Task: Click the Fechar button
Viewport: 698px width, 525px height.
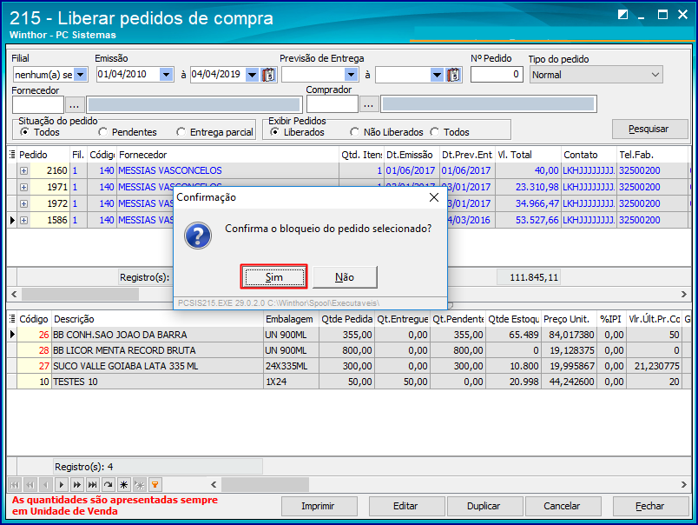Action: [x=651, y=506]
